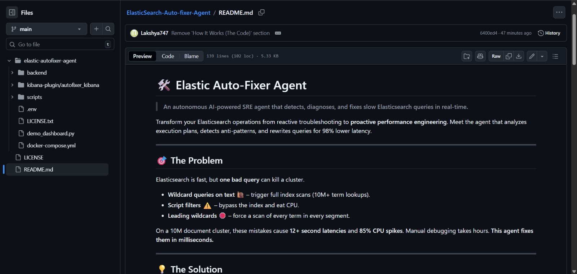Open Copilot chat icon for this file
This screenshot has height=274, width=577.
click(480, 56)
